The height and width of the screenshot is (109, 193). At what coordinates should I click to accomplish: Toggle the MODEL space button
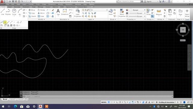104,102
